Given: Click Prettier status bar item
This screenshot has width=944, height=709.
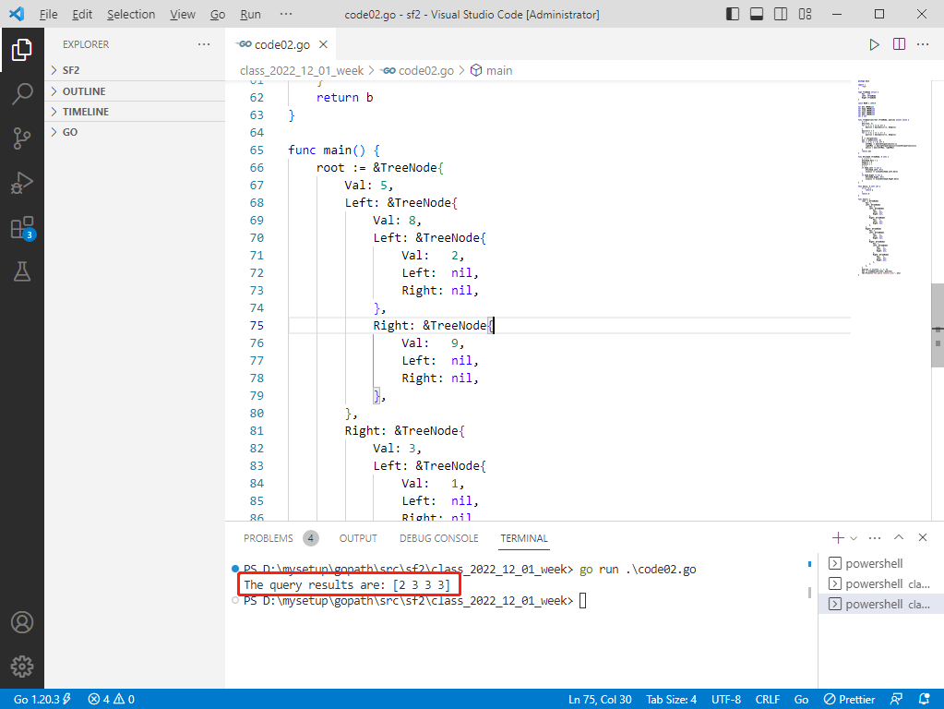Looking at the screenshot, I should tap(849, 699).
